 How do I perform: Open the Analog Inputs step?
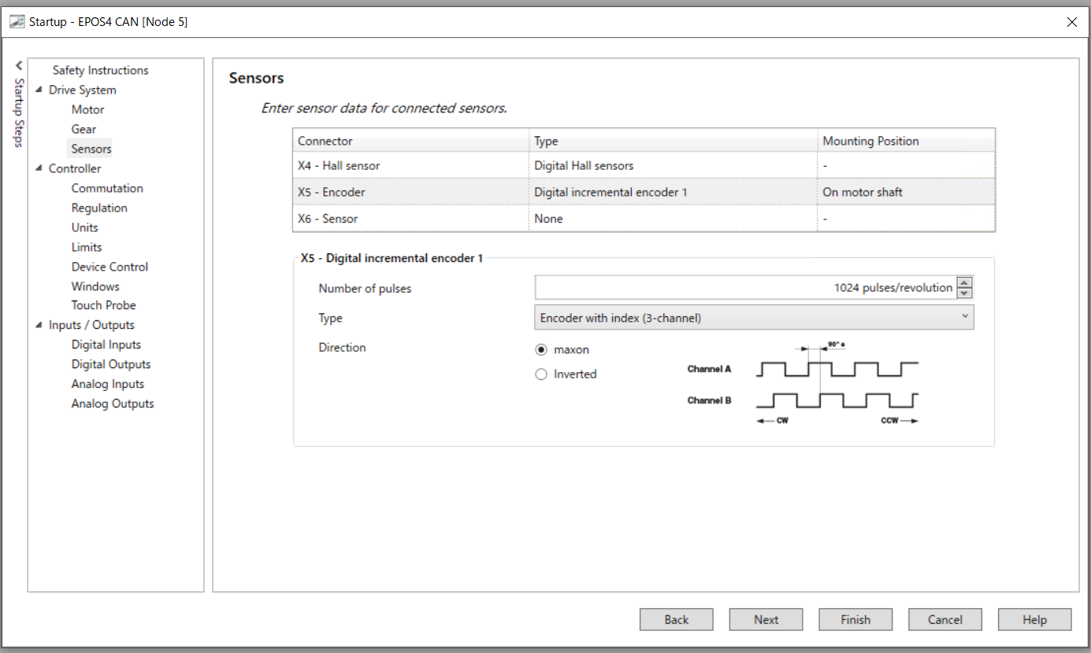coord(108,384)
